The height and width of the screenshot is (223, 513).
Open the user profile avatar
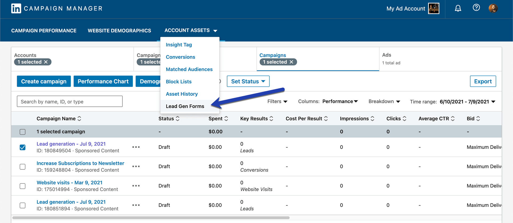(493, 8)
